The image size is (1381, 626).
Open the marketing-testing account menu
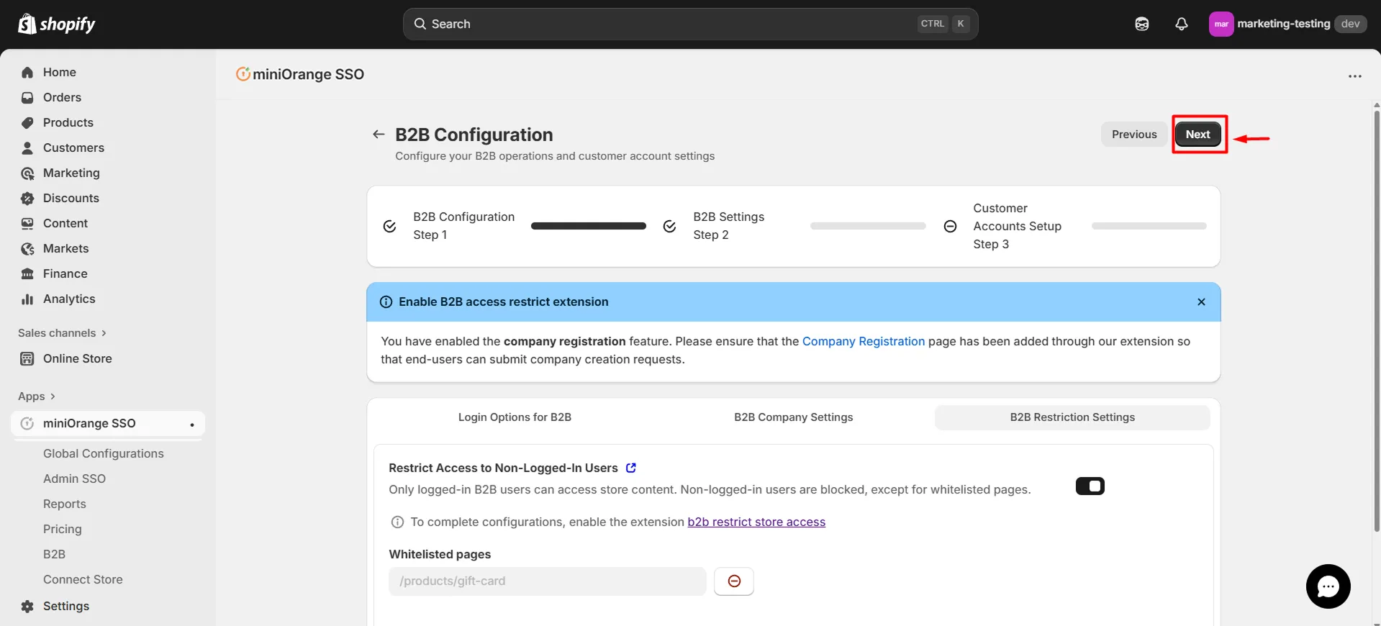pos(1287,24)
